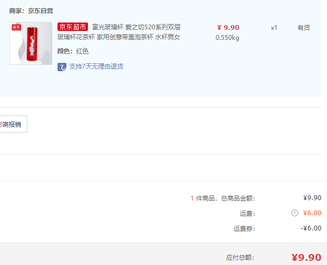The image size is (327, 265).
Task: Select the shipping fee ¥6.00
Action: 312,213
